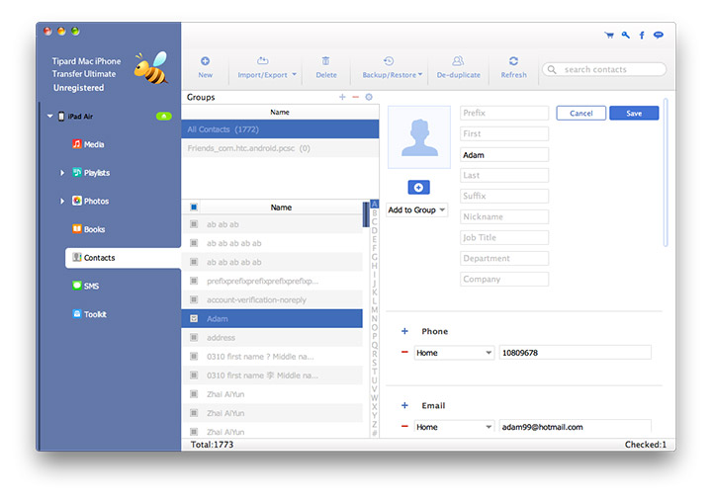Jump to letter Z in the index
This screenshot has width=712, height=501.
pos(375,424)
